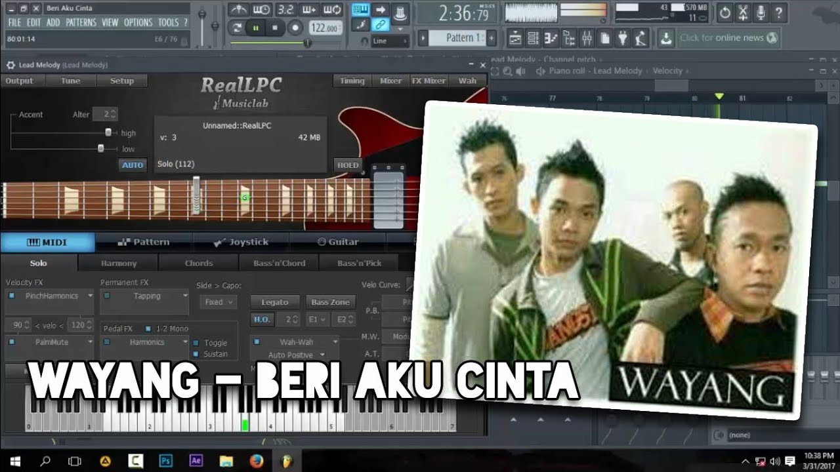
Task: Toggle wait-for-input-to-start-playing icon
Action: 262,10
